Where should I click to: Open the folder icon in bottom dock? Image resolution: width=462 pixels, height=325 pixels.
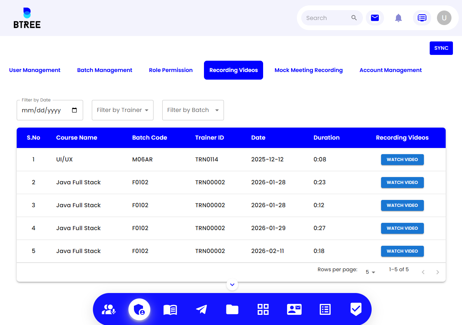tap(232, 309)
